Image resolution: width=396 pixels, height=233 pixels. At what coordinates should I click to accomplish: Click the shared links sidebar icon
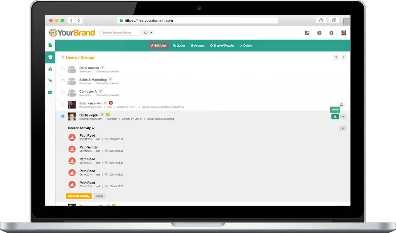pyautogui.click(x=50, y=81)
